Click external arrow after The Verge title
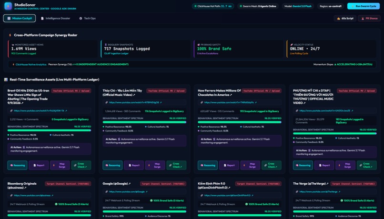This screenshot has width=384, height=219. (x=327, y=183)
